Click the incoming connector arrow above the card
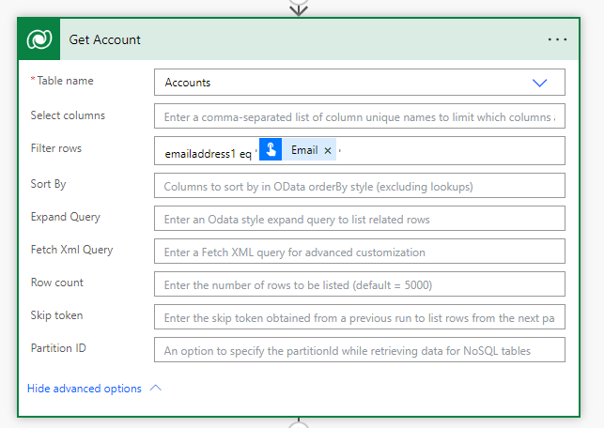 pyautogui.click(x=299, y=8)
